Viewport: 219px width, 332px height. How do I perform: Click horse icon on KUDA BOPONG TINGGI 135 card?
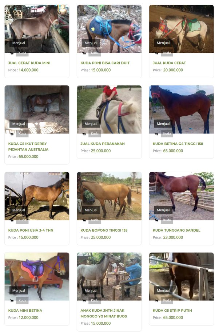pyautogui.click(x=84, y=220)
